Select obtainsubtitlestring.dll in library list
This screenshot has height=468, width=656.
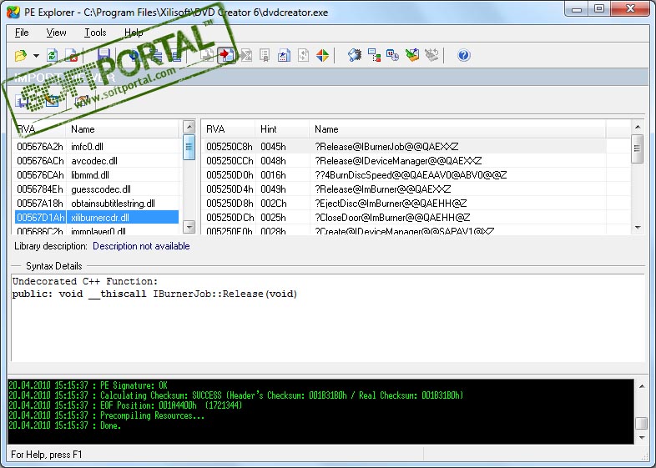click(x=97, y=204)
